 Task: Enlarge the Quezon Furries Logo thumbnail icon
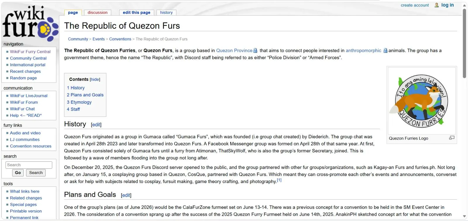(x=452, y=138)
